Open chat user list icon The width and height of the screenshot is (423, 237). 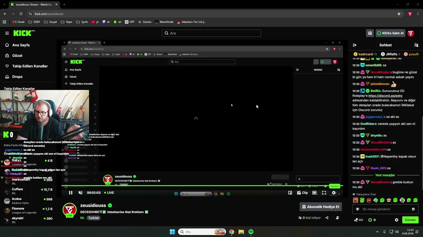click(416, 45)
